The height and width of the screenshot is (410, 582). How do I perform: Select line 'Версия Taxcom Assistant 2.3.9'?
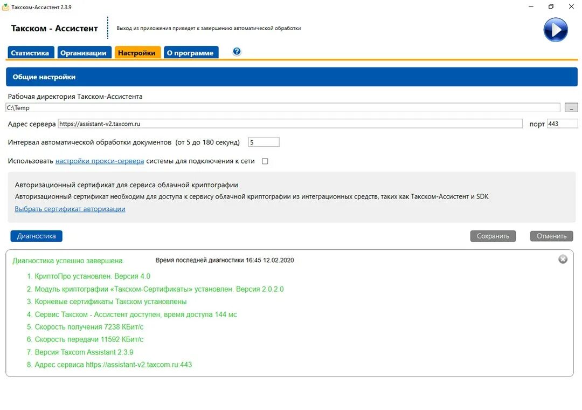[x=80, y=352]
